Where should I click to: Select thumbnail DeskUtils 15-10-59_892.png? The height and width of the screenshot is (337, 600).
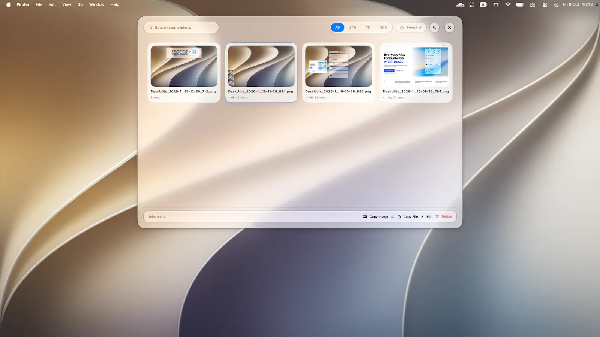339,66
